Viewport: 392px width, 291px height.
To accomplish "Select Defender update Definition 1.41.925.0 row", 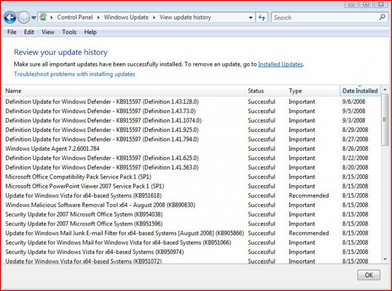I will (192, 130).
